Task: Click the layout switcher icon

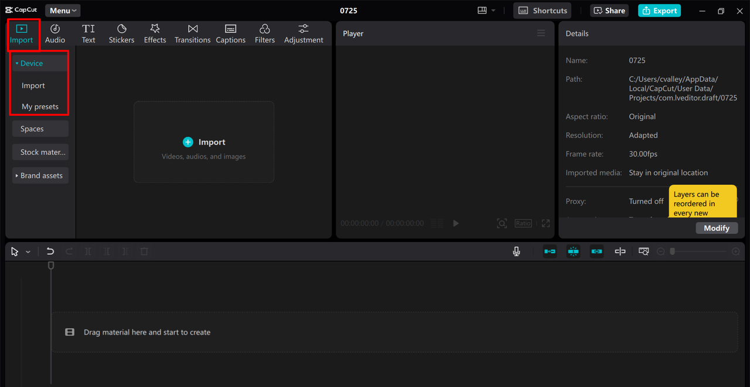Action: click(482, 11)
